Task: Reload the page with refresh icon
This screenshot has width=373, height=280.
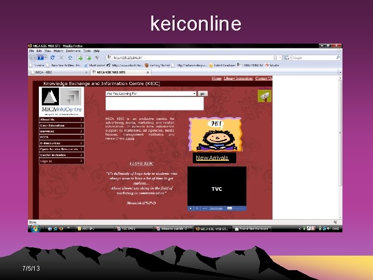Action: click(x=52, y=58)
